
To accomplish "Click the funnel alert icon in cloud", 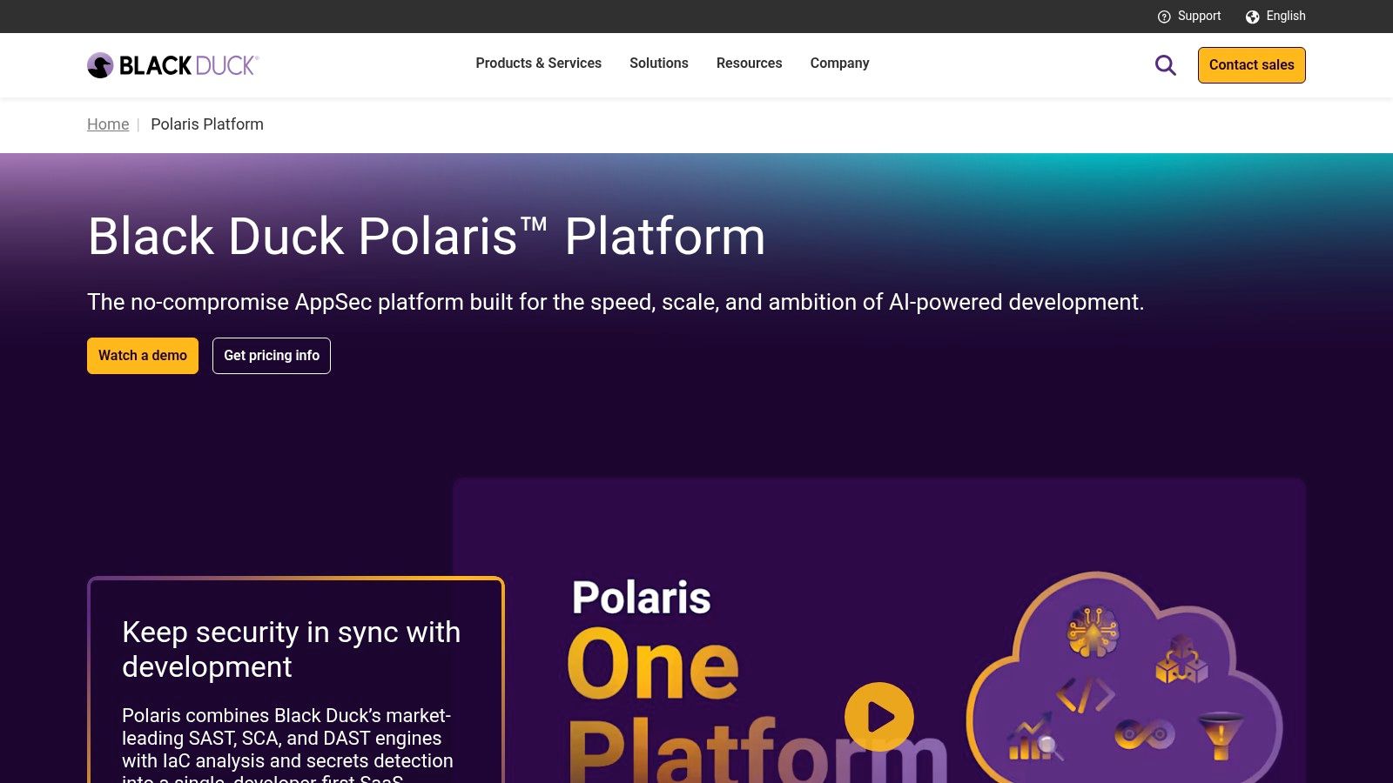I will [1221, 735].
